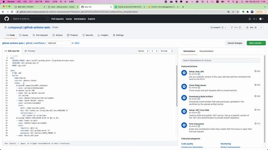Open the github-actions-auto repository link

pyautogui.click(x=37, y=27)
